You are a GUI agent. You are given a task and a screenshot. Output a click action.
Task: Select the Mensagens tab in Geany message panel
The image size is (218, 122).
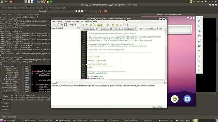5,103
